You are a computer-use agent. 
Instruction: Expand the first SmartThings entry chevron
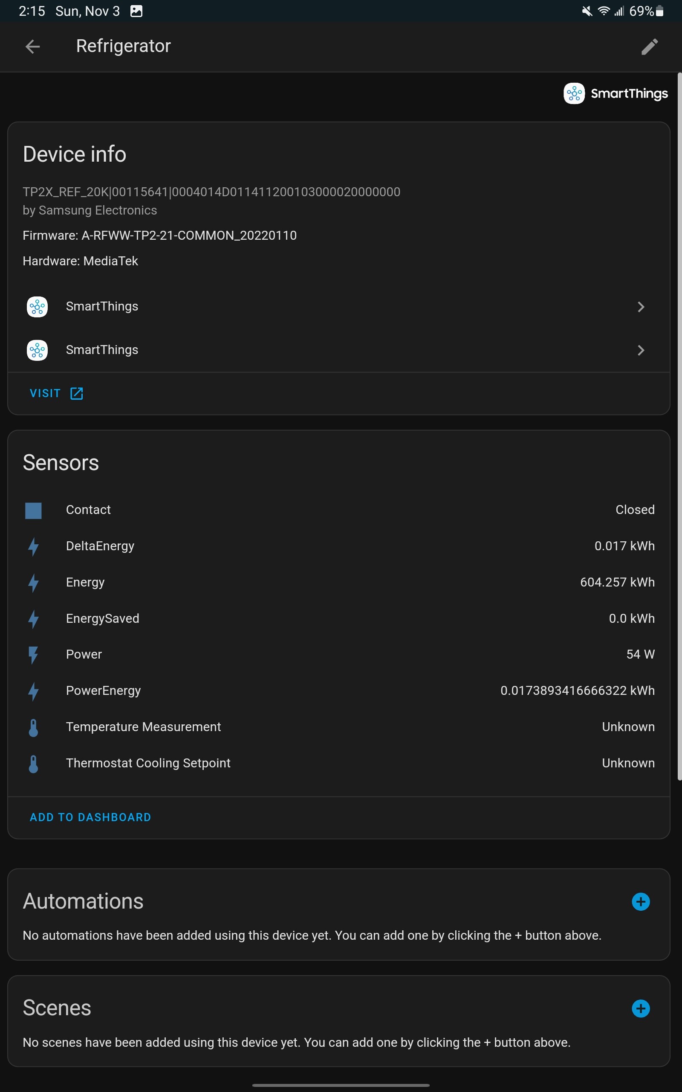(641, 307)
